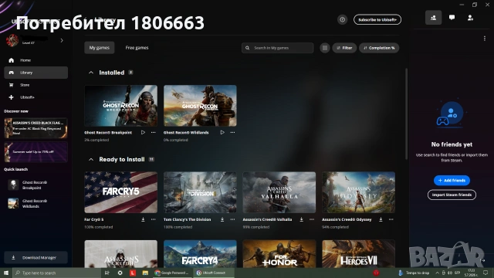Open the Windows notification center icon

pyautogui.click(x=486, y=273)
